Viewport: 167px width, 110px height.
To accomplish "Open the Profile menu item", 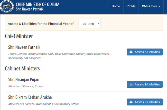I will click(131, 6).
